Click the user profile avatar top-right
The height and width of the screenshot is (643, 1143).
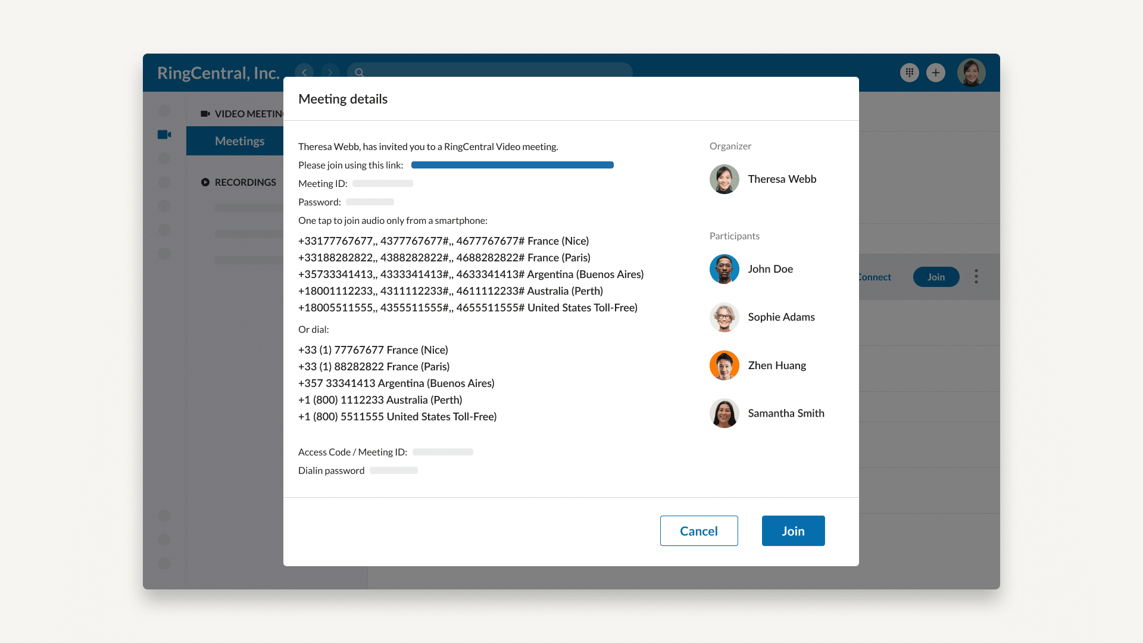pyautogui.click(x=972, y=72)
